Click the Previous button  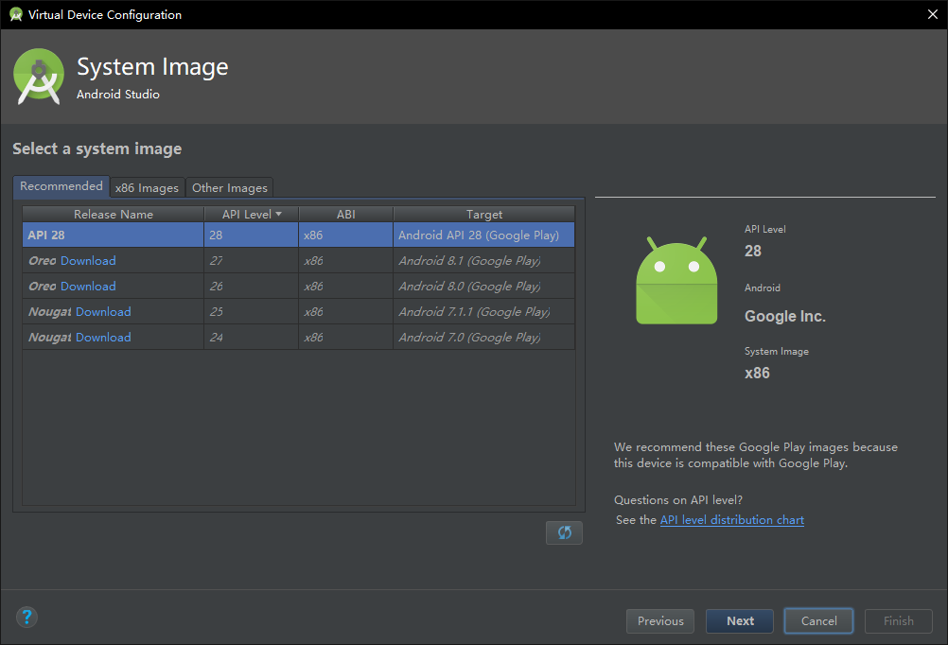point(660,620)
